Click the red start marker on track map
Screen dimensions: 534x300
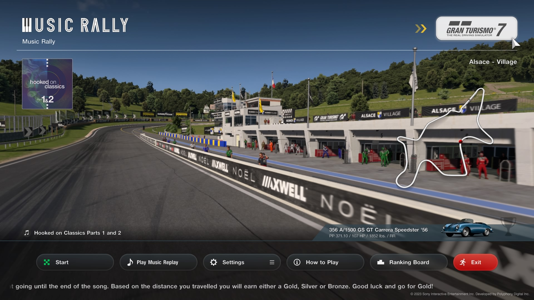pyautogui.click(x=460, y=142)
